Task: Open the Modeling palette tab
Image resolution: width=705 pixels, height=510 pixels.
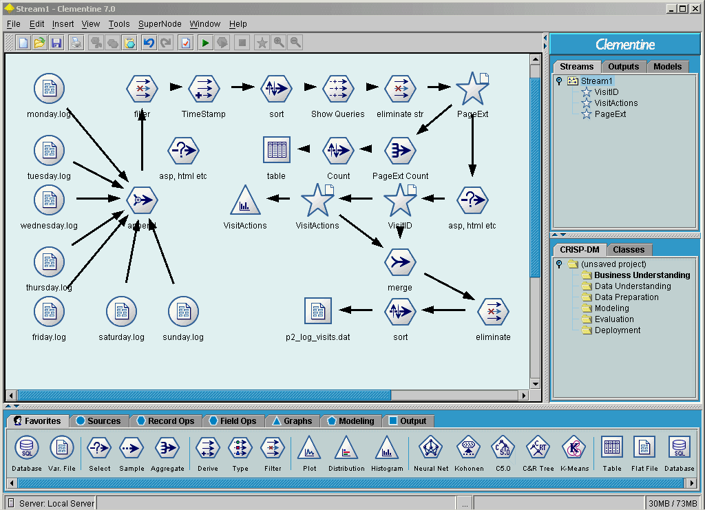Action: 351,421
